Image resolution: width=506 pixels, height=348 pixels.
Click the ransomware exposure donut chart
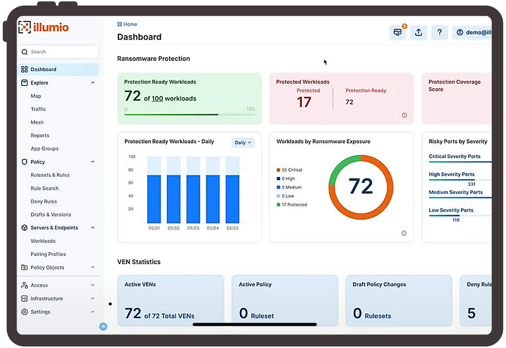coord(361,187)
